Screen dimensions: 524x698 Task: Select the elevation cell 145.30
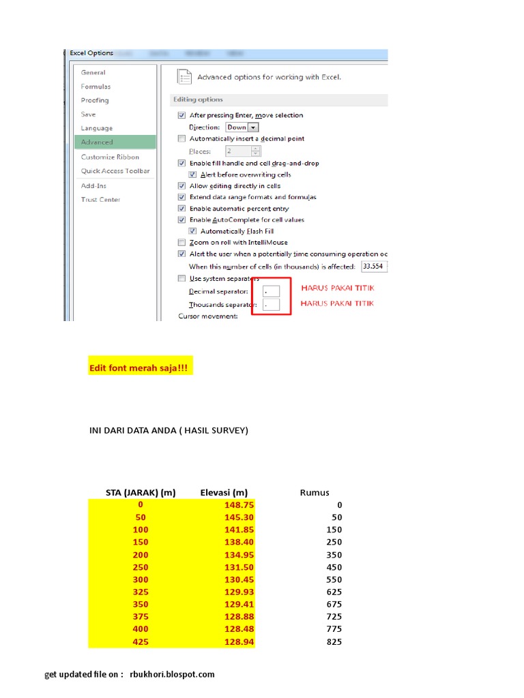(239, 517)
